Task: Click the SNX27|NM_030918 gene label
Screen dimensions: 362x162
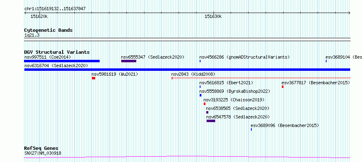Action: click(x=43, y=153)
